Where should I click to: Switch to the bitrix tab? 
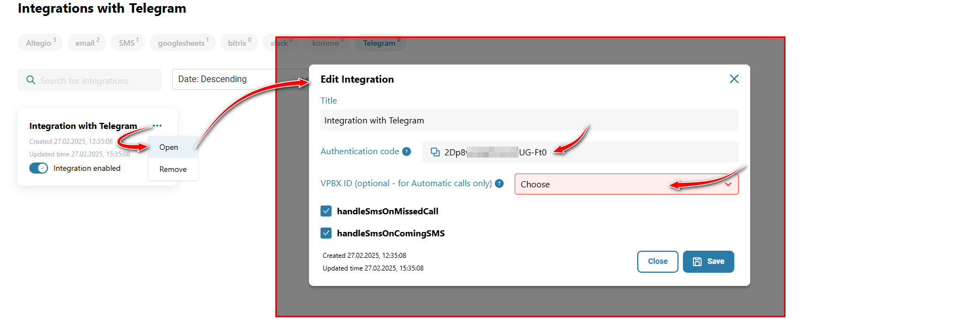coord(239,42)
